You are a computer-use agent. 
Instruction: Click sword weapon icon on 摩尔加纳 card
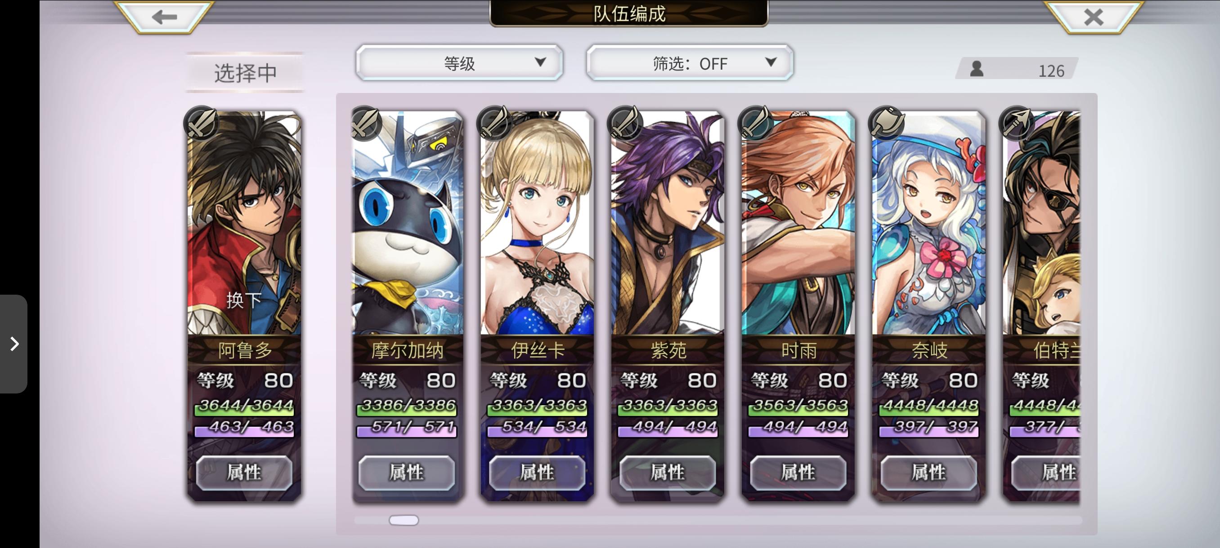coord(366,123)
